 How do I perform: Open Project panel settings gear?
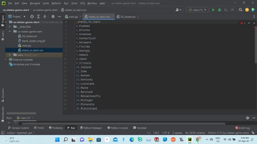[53, 17]
